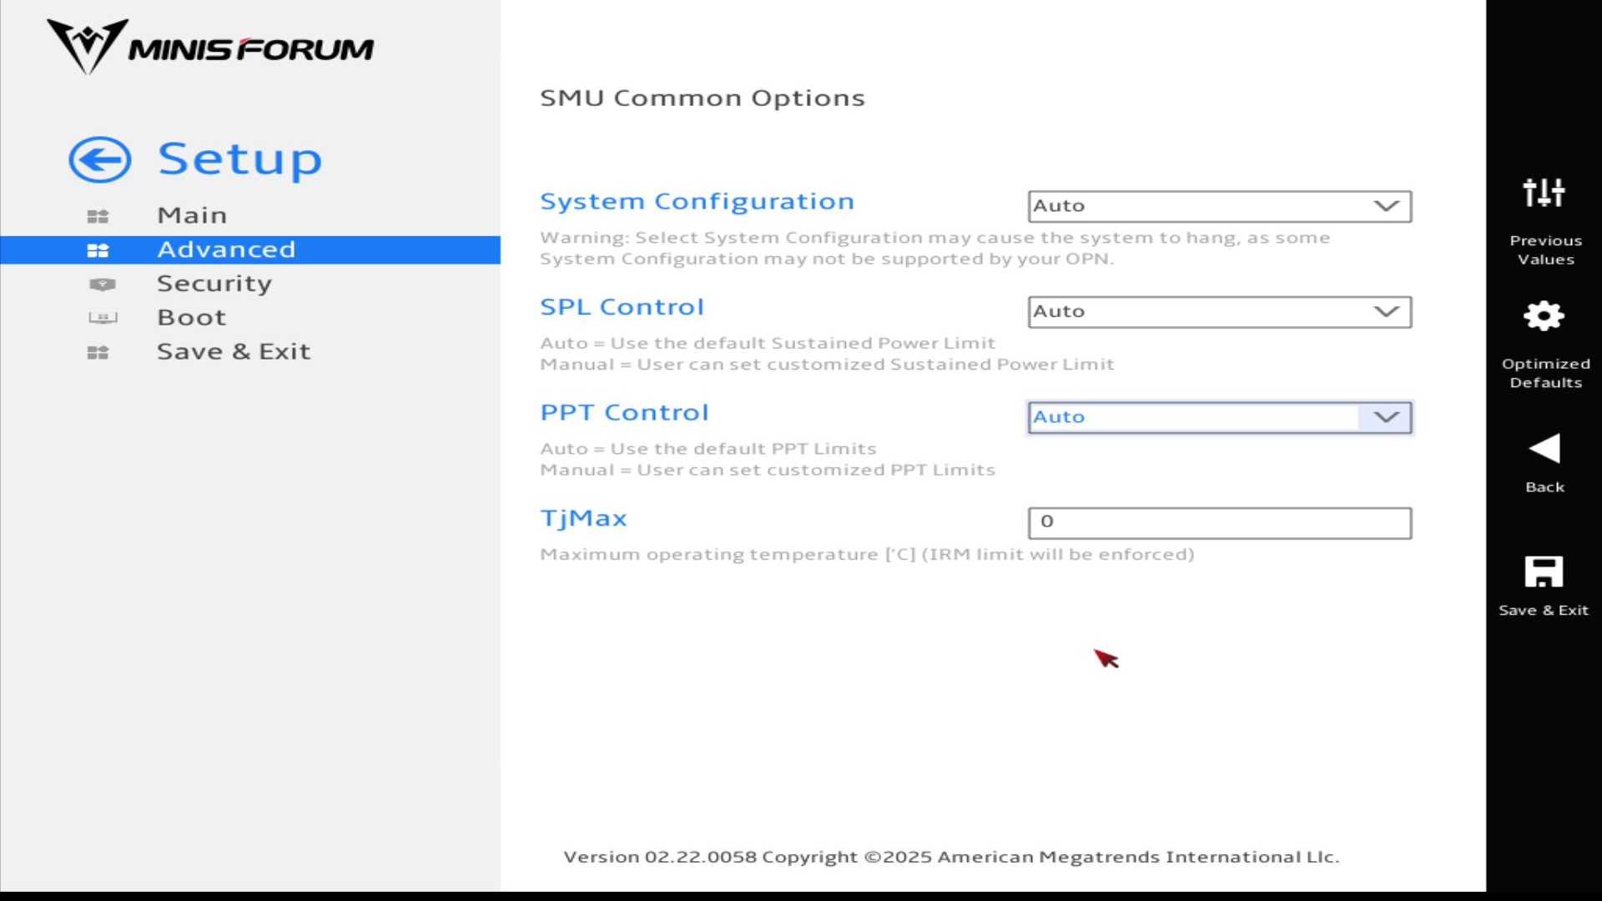Click the TjMax value input field
This screenshot has height=901, width=1602.
1219,523
